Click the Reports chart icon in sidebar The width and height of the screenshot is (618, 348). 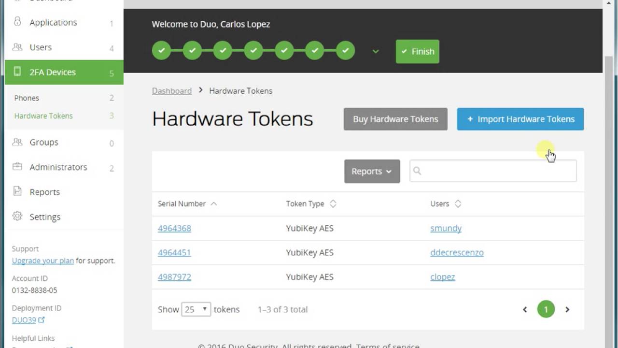click(x=17, y=191)
